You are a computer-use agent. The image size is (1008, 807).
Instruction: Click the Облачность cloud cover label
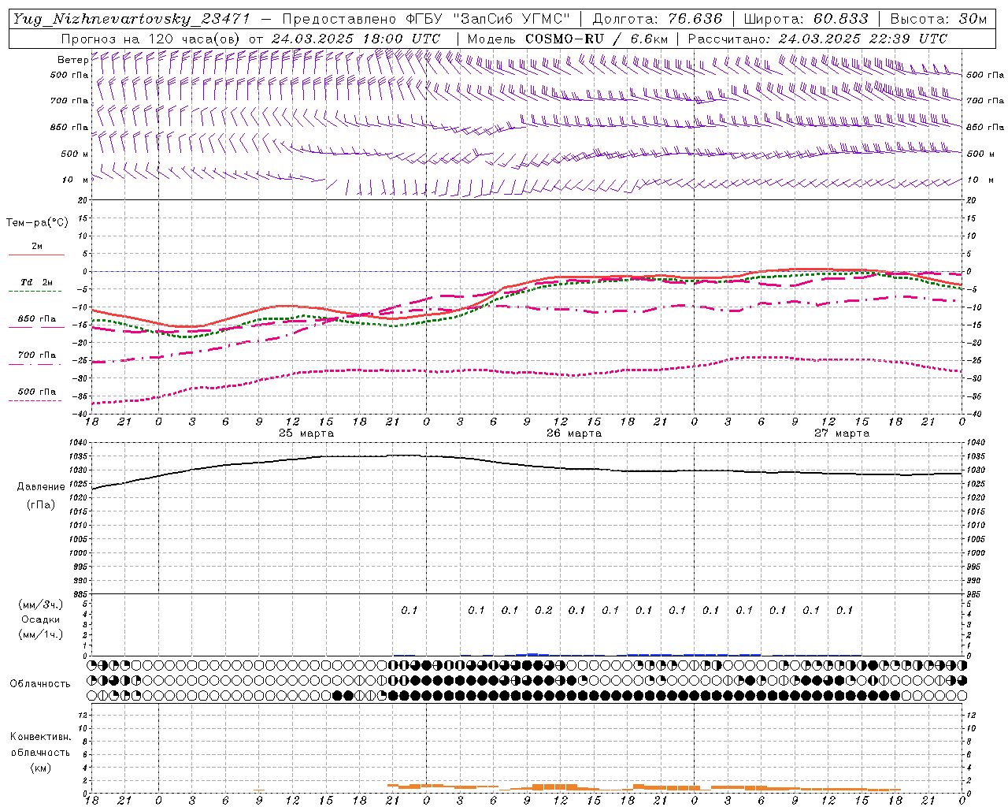pos(40,683)
